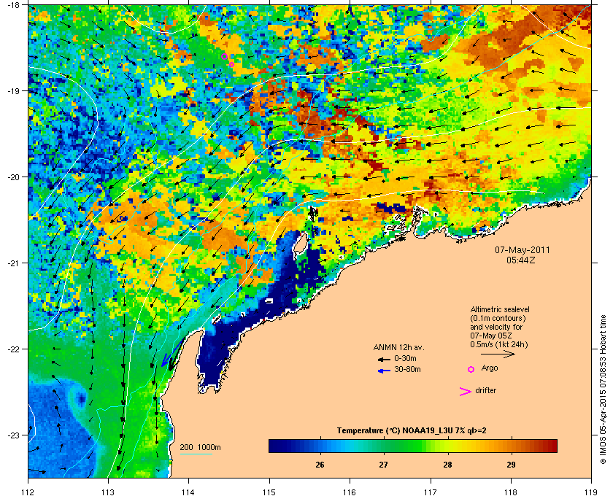Click the 'Argo' legend label

coord(490,368)
